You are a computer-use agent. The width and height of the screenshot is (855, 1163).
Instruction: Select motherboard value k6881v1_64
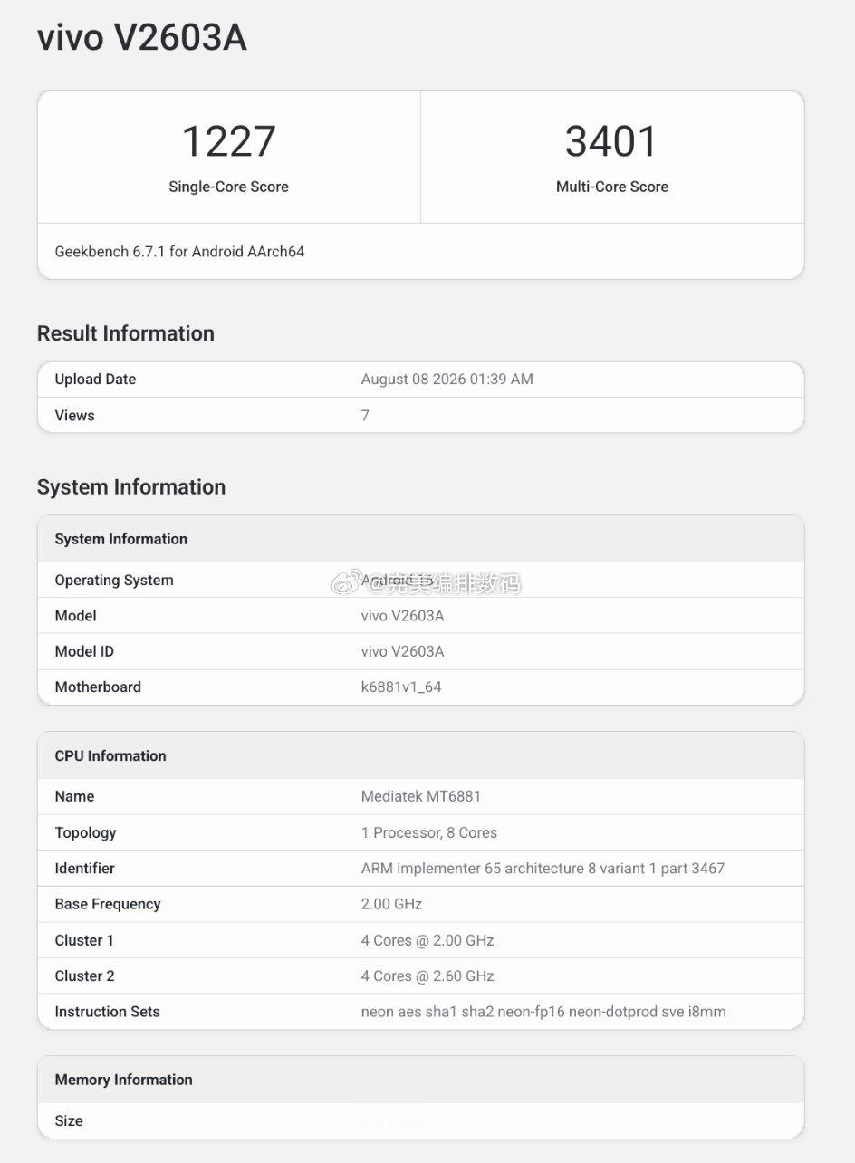[x=401, y=687]
